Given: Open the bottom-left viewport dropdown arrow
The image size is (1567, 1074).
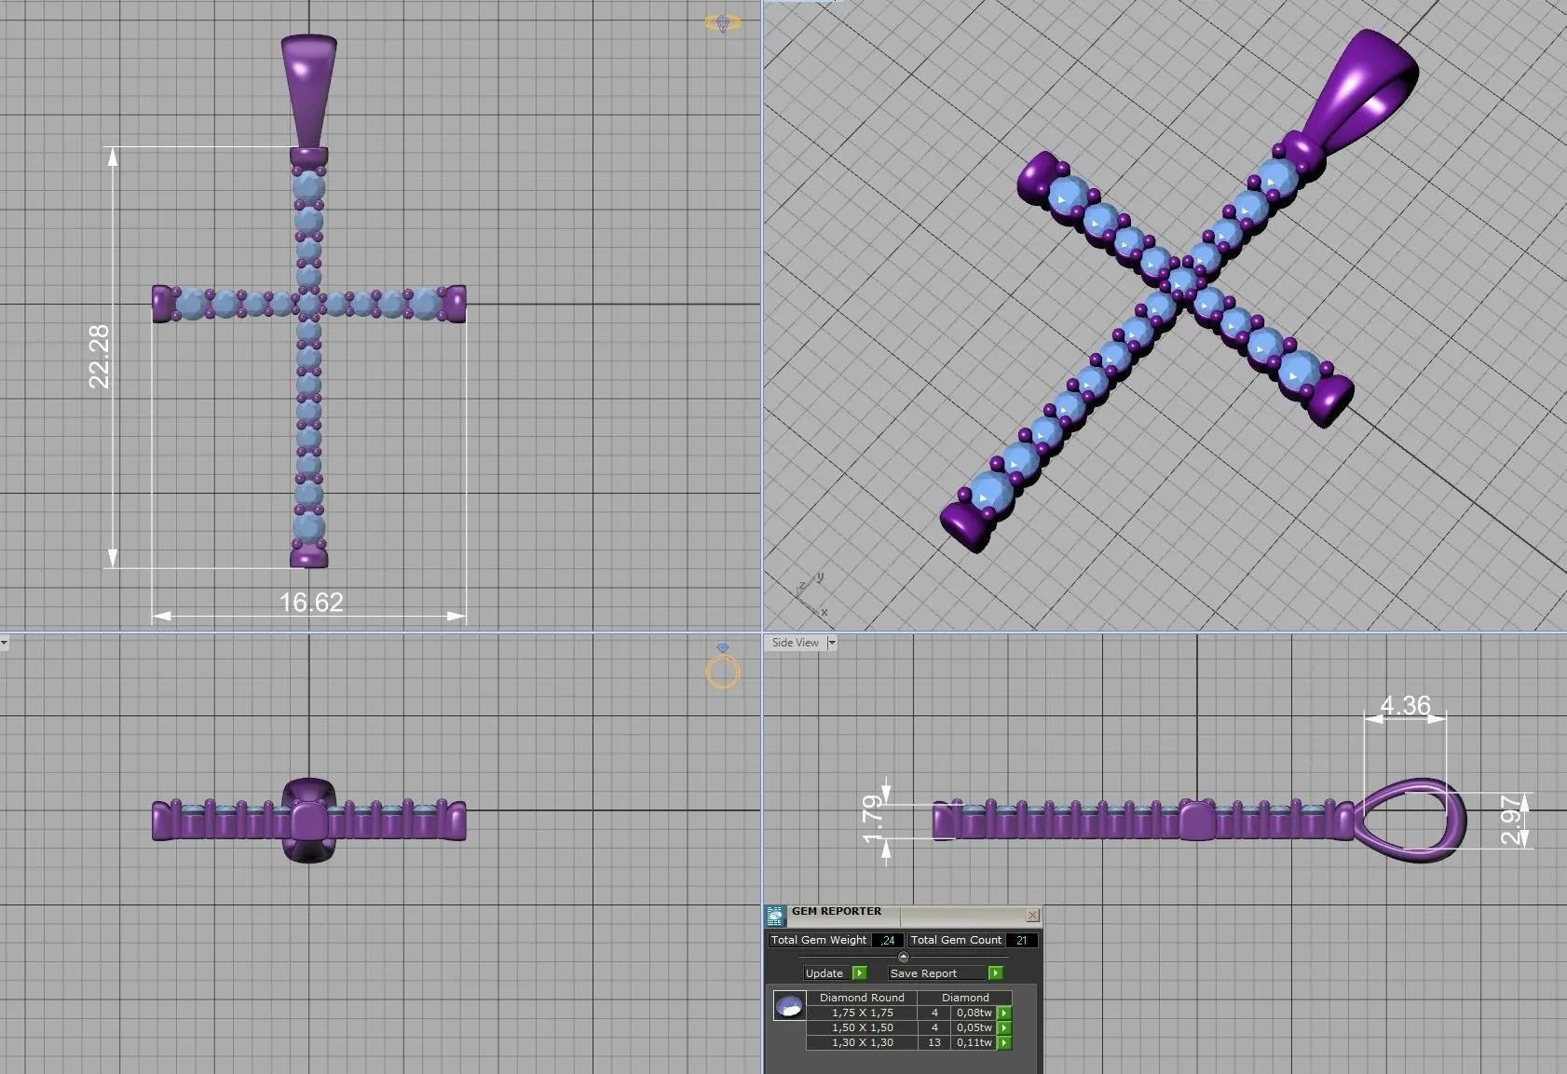Looking at the screenshot, I should [5, 643].
